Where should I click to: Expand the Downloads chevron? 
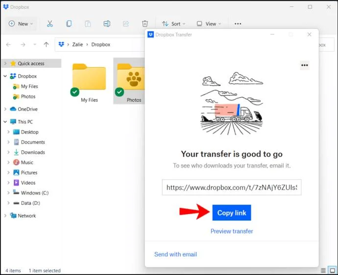point(8,152)
